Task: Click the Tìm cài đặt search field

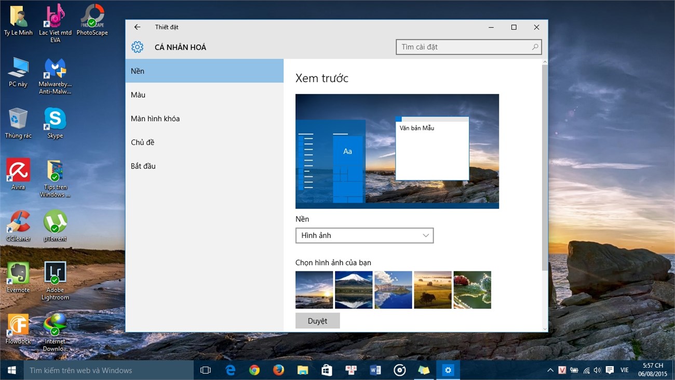Action: 467,47
